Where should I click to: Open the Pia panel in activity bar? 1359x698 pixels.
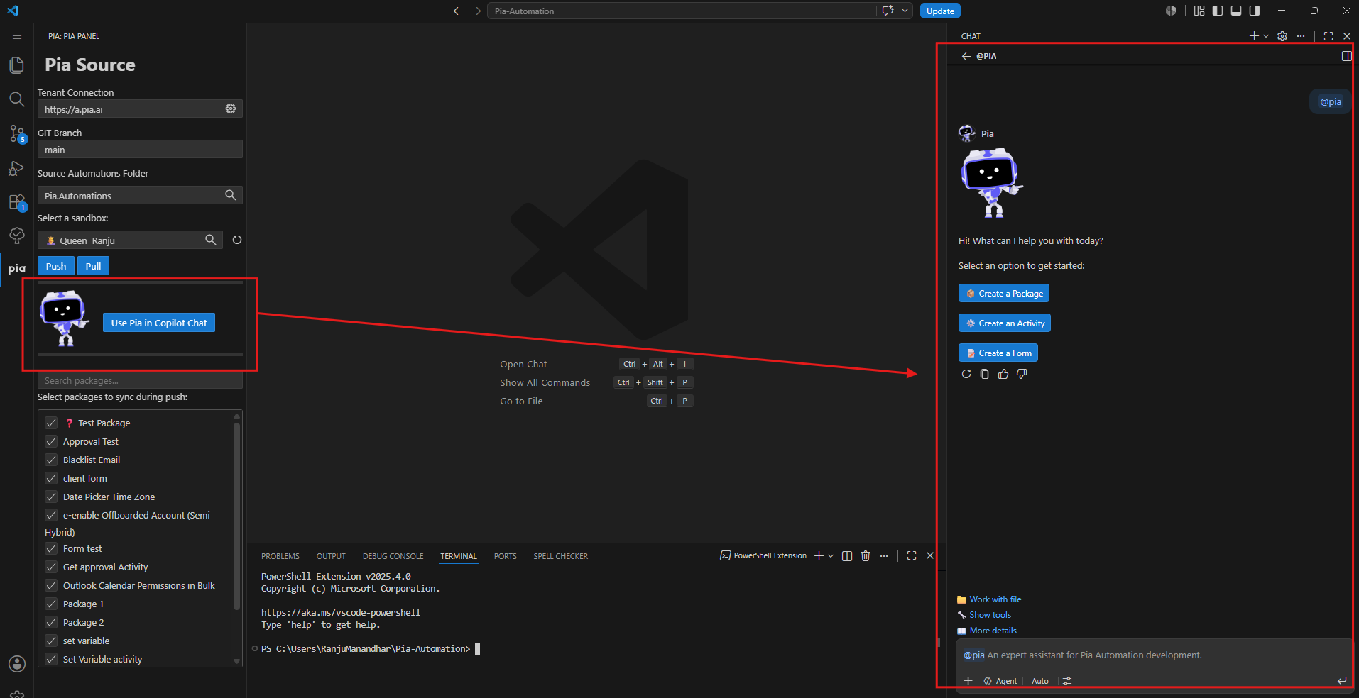point(16,269)
